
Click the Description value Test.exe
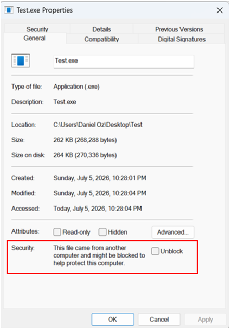(65, 102)
